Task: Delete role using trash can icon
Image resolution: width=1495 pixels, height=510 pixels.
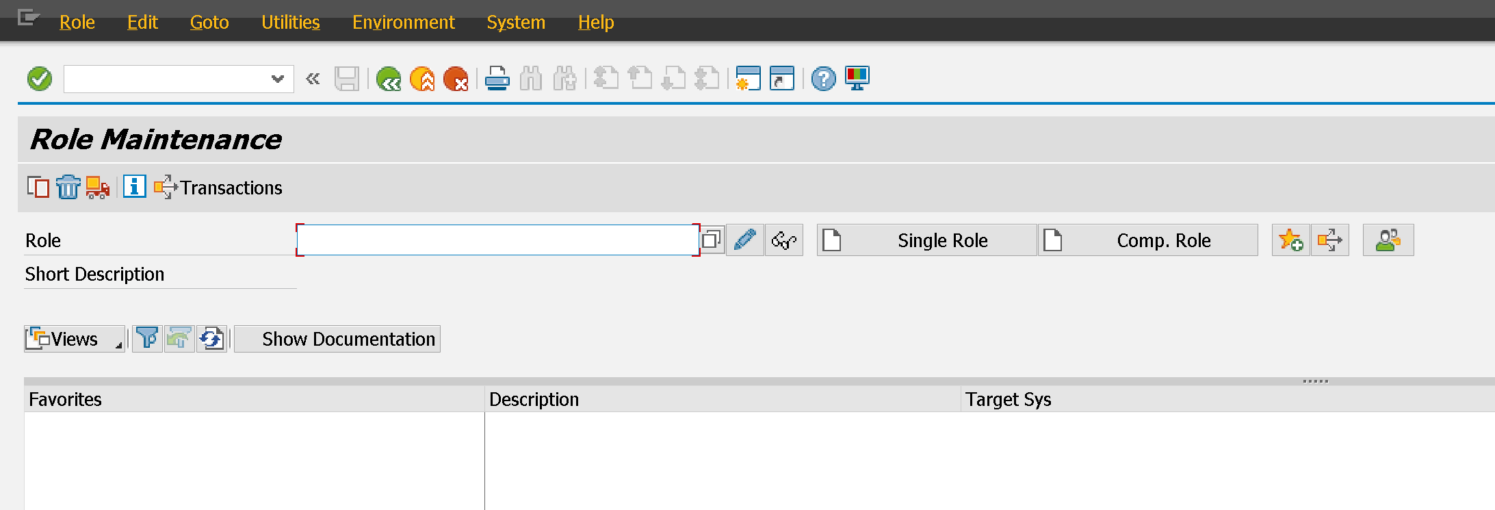Action: pyautogui.click(x=68, y=187)
